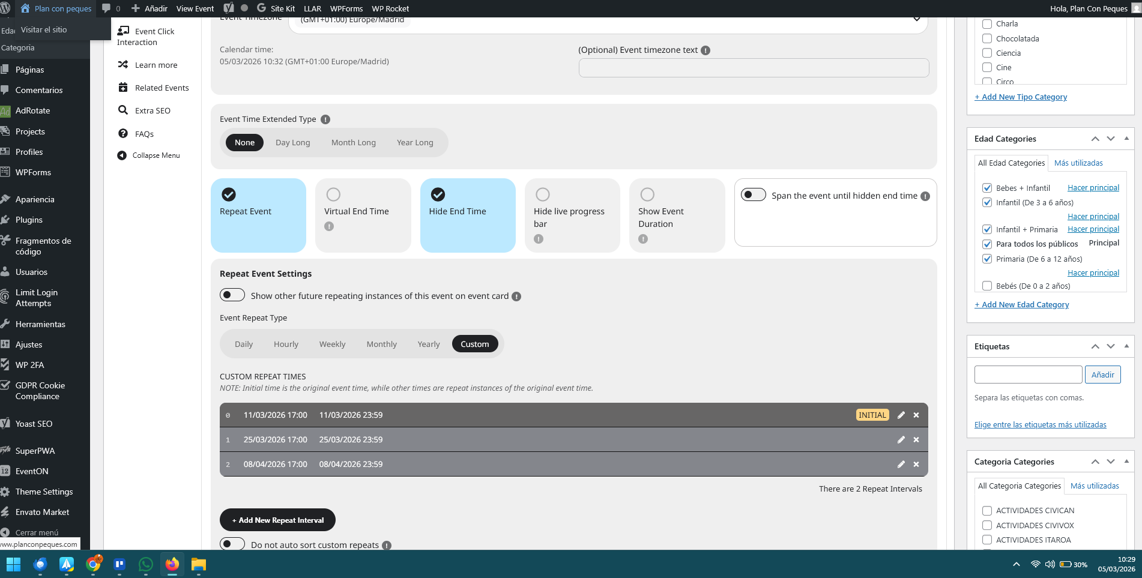Click the Etiquetas tag input field
The width and height of the screenshot is (1142, 578).
pos(1028,375)
